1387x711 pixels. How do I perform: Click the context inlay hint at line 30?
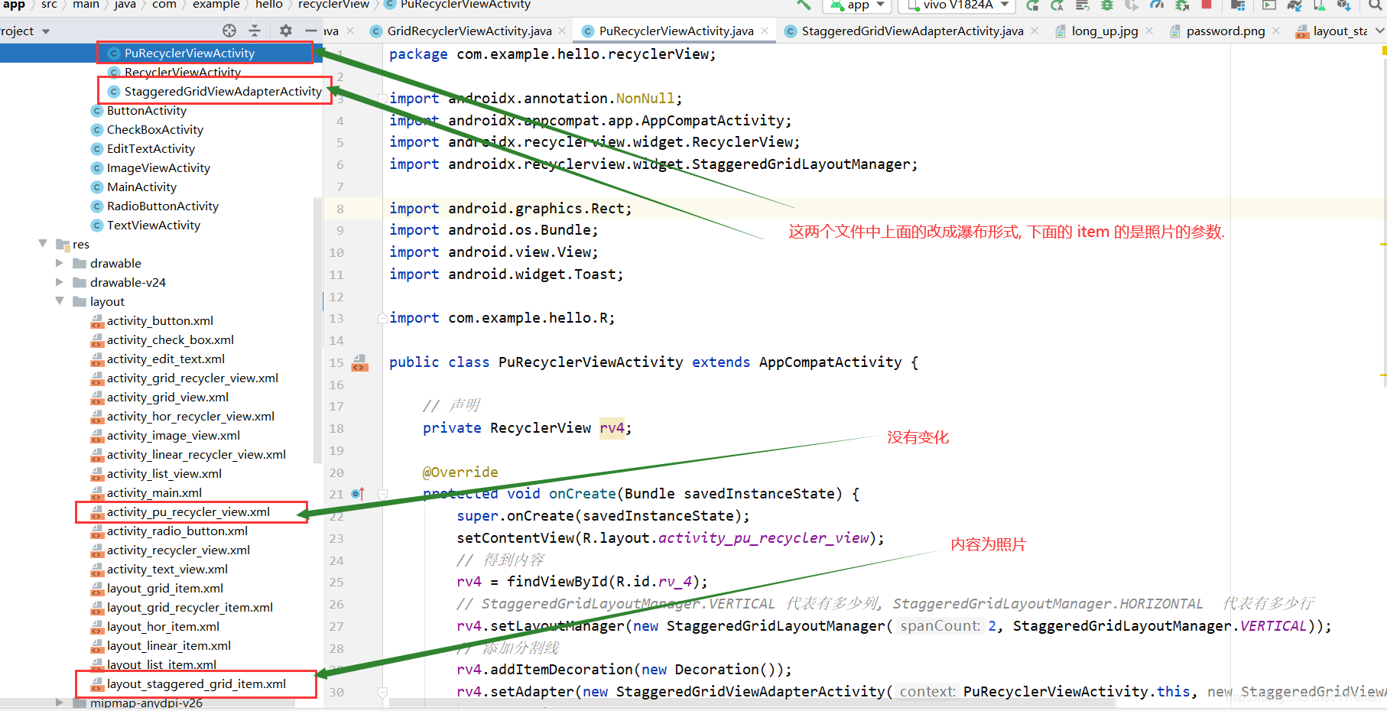tap(927, 692)
